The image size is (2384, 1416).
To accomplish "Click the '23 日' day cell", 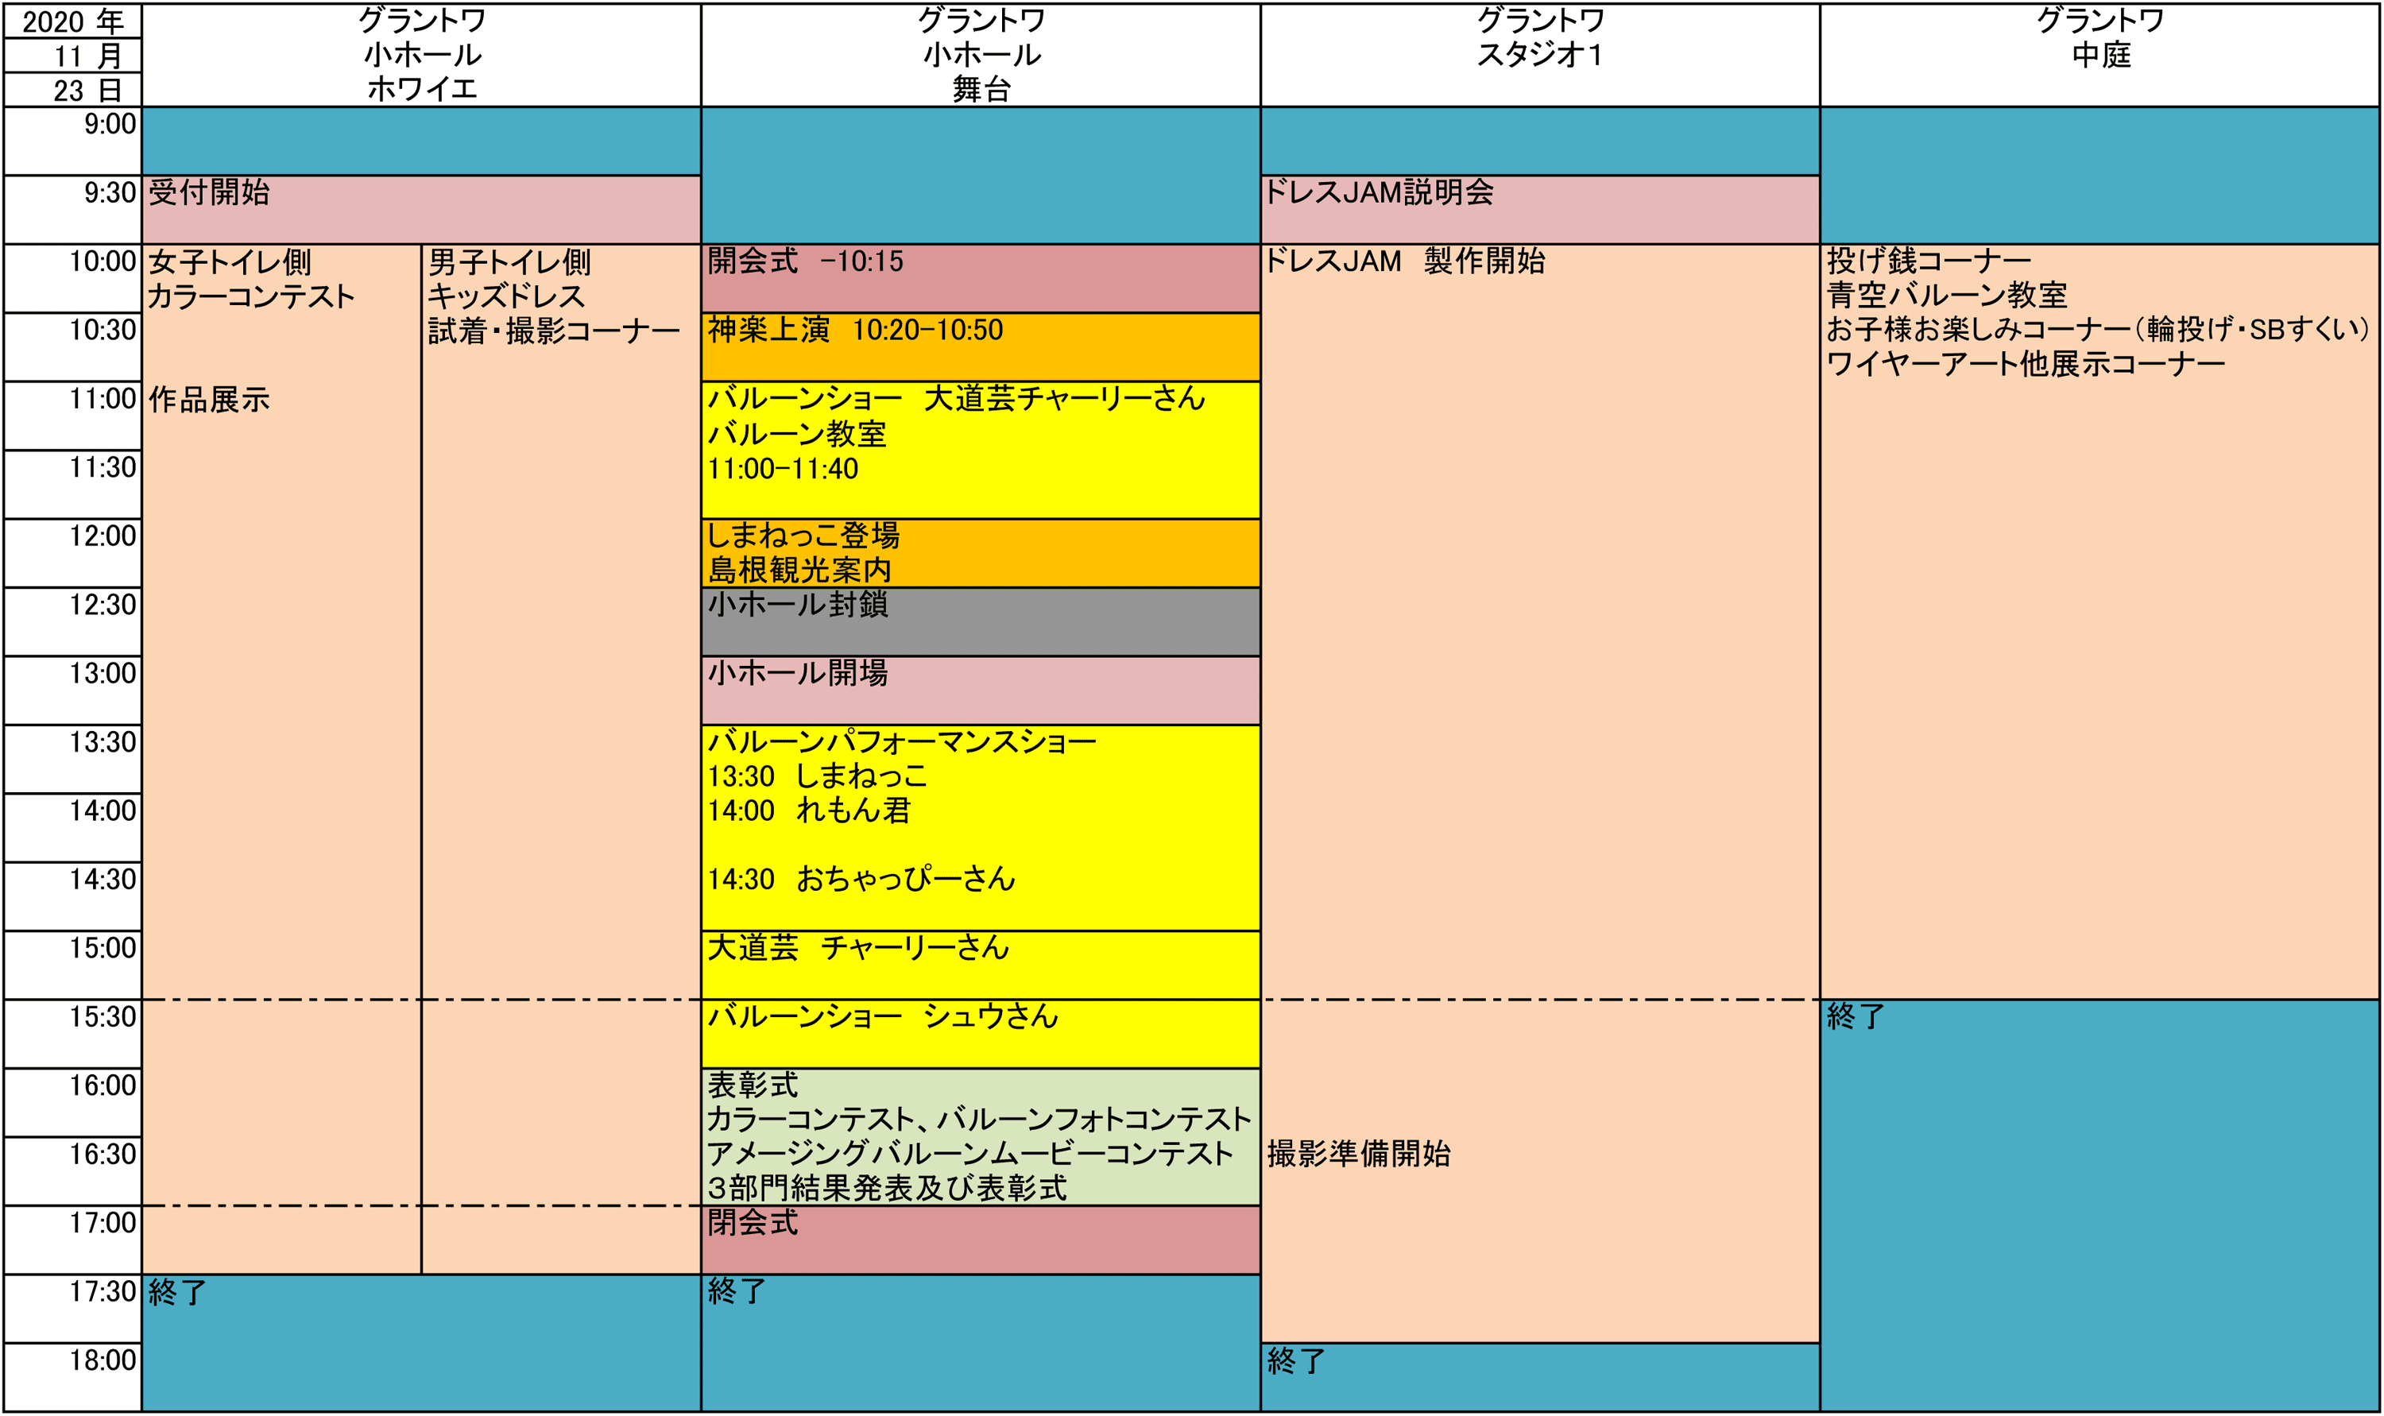I will point(72,90).
